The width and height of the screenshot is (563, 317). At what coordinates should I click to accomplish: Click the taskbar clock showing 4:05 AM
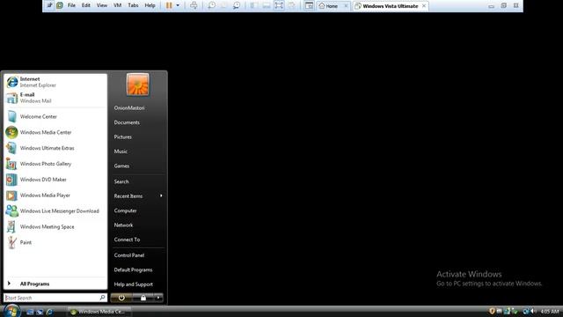click(x=549, y=312)
